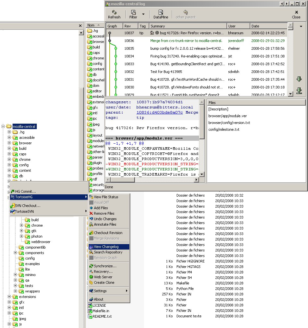308x328 pixels.
Task: Expand the wrappers folder in tree
Action: tap(15, 291)
